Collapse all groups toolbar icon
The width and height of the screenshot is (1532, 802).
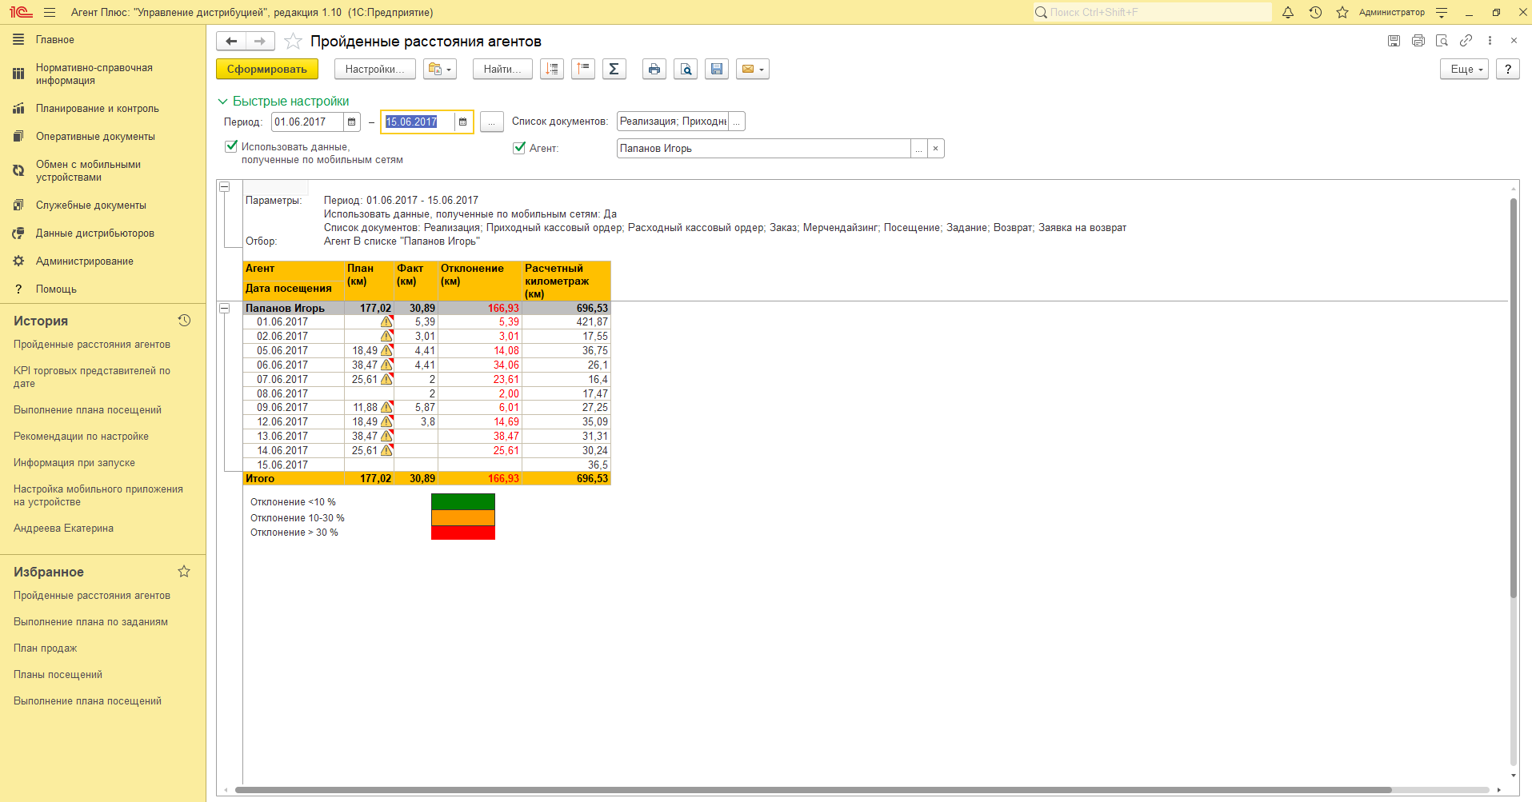(583, 70)
